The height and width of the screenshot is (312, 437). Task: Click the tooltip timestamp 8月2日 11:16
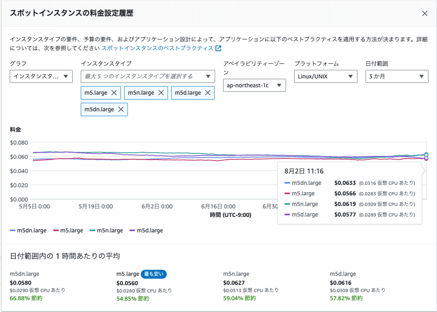(304, 171)
